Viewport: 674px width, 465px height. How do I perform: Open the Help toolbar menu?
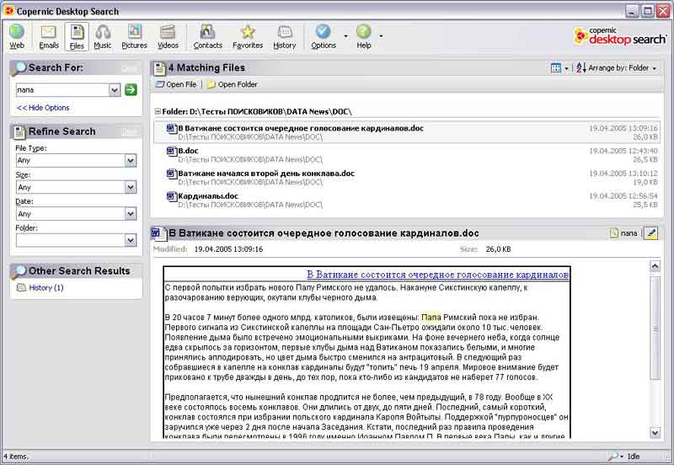[x=363, y=35]
